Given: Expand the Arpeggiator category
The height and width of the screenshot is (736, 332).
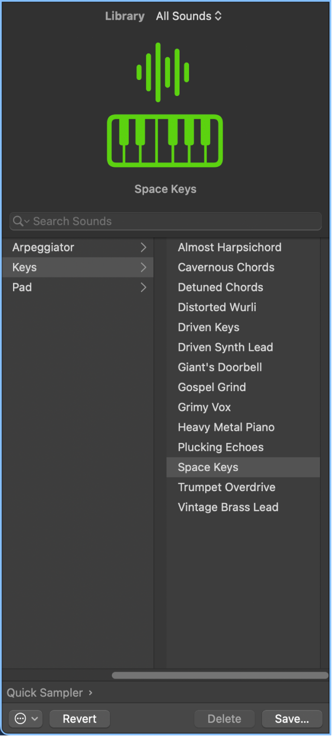Looking at the screenshot, I should 143,247.
